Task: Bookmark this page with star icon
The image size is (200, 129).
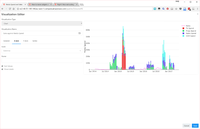Action: (x=176, y=9)
